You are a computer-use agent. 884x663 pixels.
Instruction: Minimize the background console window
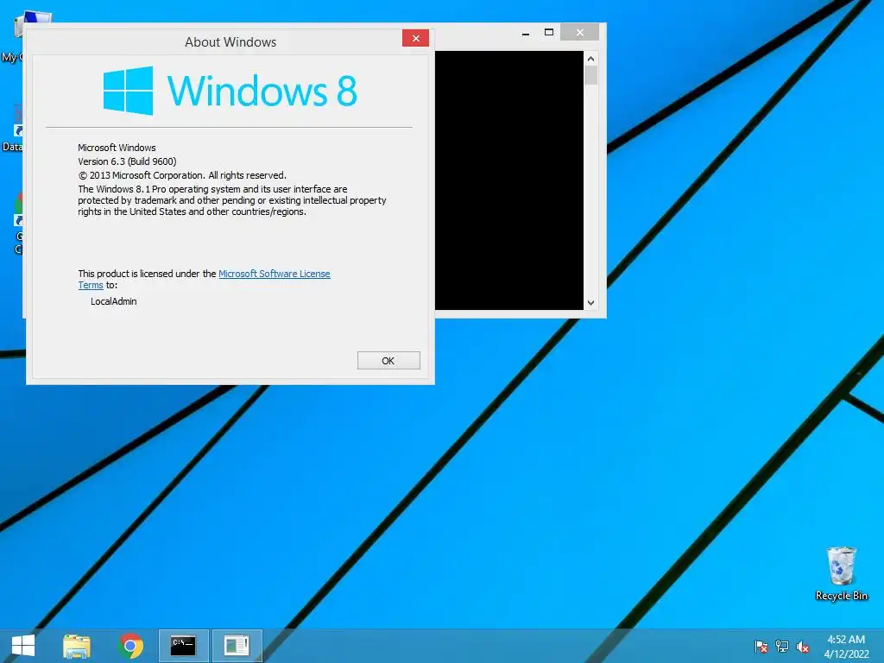pos(526,34)
